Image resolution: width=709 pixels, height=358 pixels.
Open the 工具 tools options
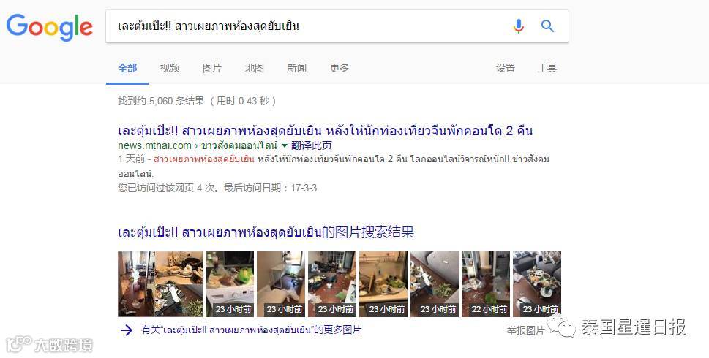547,68
